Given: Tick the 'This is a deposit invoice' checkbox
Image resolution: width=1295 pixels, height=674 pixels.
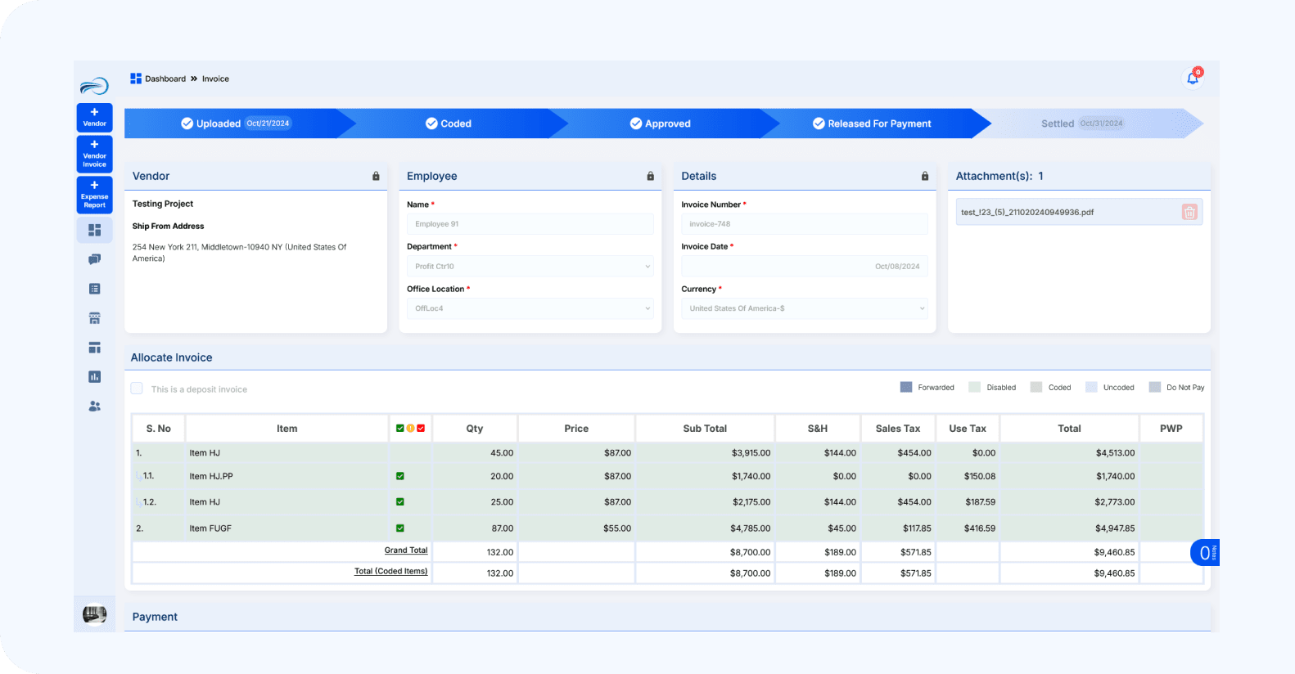Looking at the screenshot, I should (137, 389).
